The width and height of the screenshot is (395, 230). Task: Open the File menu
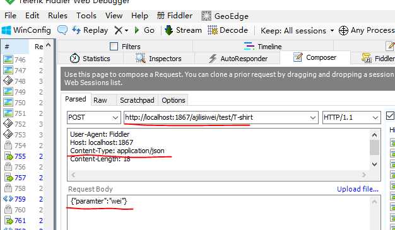(10, 16)
